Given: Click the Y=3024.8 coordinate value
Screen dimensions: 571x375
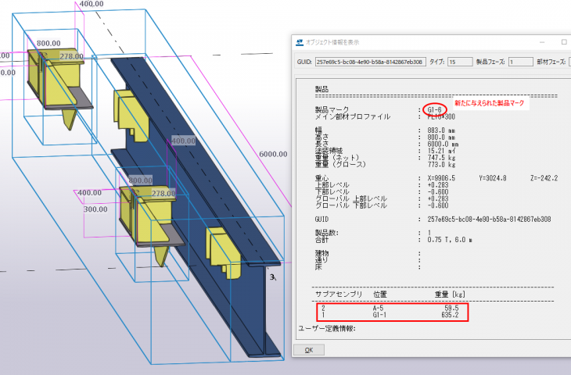Looking at the screenshot, I should point(493,178).
